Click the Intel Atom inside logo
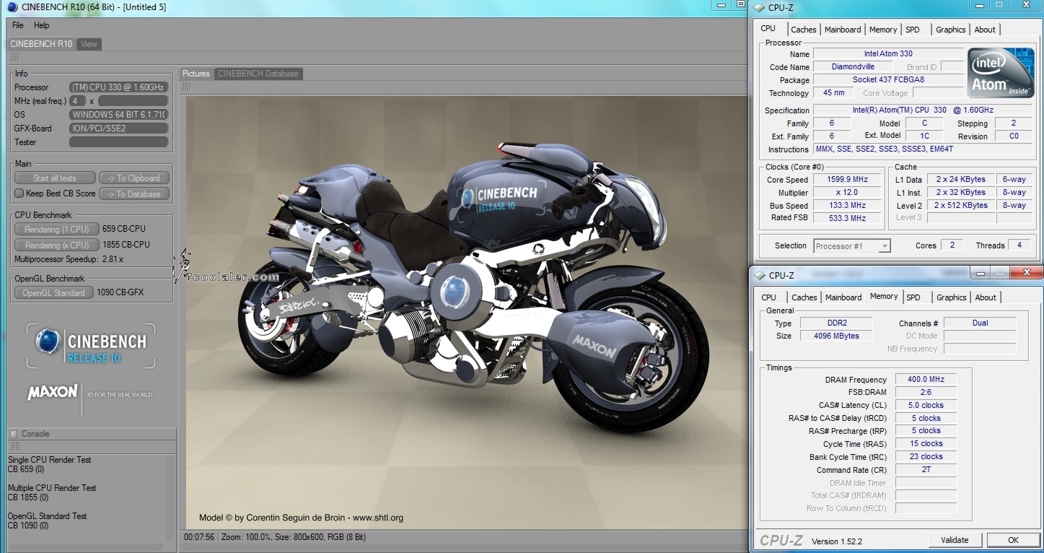1044x553 pixels. (1000, 72)
